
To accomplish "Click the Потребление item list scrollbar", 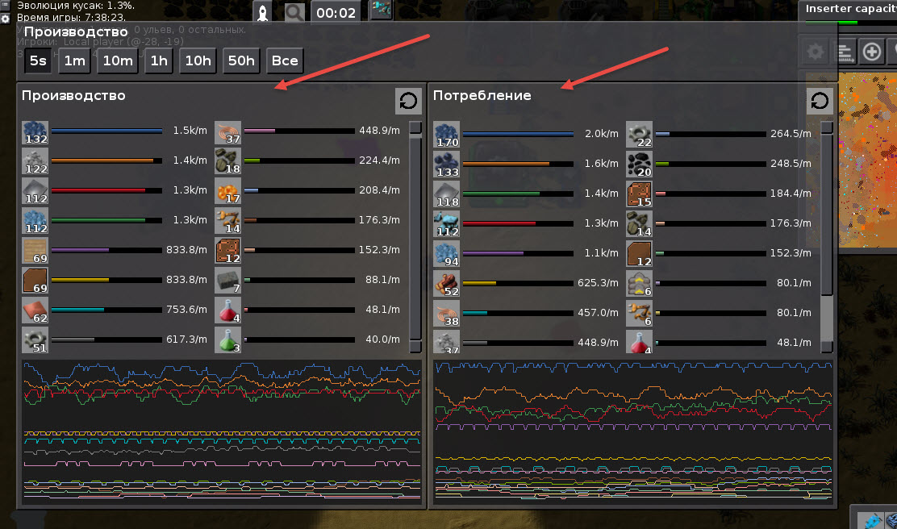I will (827, 237).
